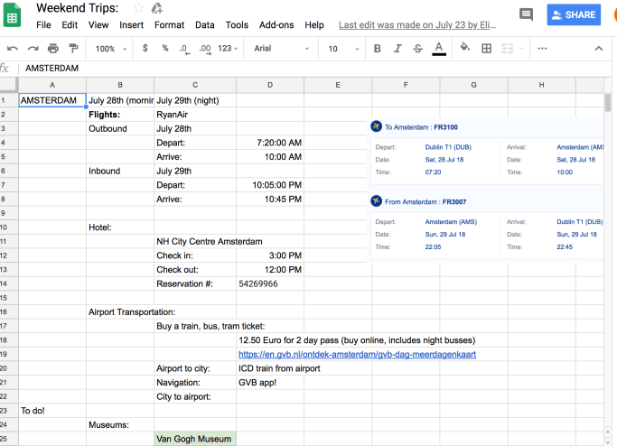Toggle bold formatting
617x446 pixels.
[377, 49]
